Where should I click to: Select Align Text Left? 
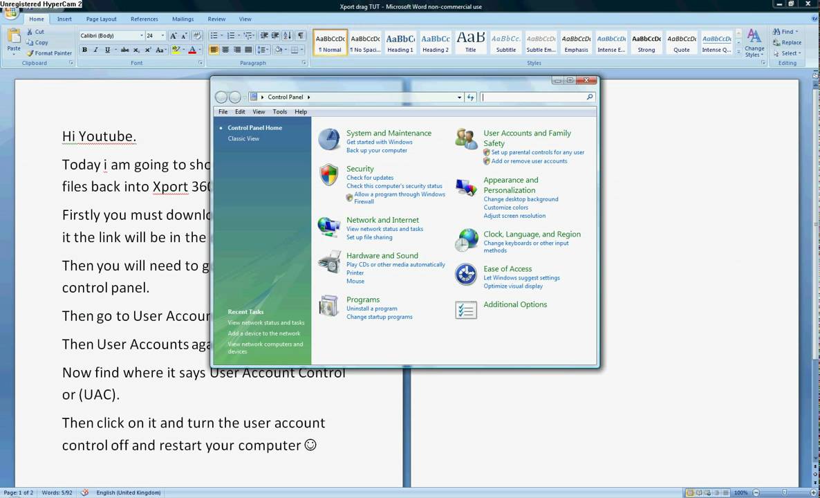coord(214,50)
